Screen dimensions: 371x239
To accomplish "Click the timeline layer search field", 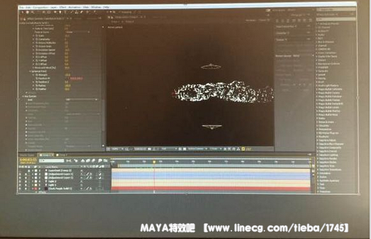I will pos(51,161).
